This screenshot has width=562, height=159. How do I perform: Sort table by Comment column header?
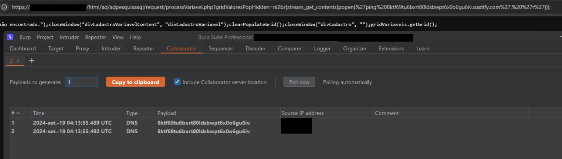[x=451, y=113]
